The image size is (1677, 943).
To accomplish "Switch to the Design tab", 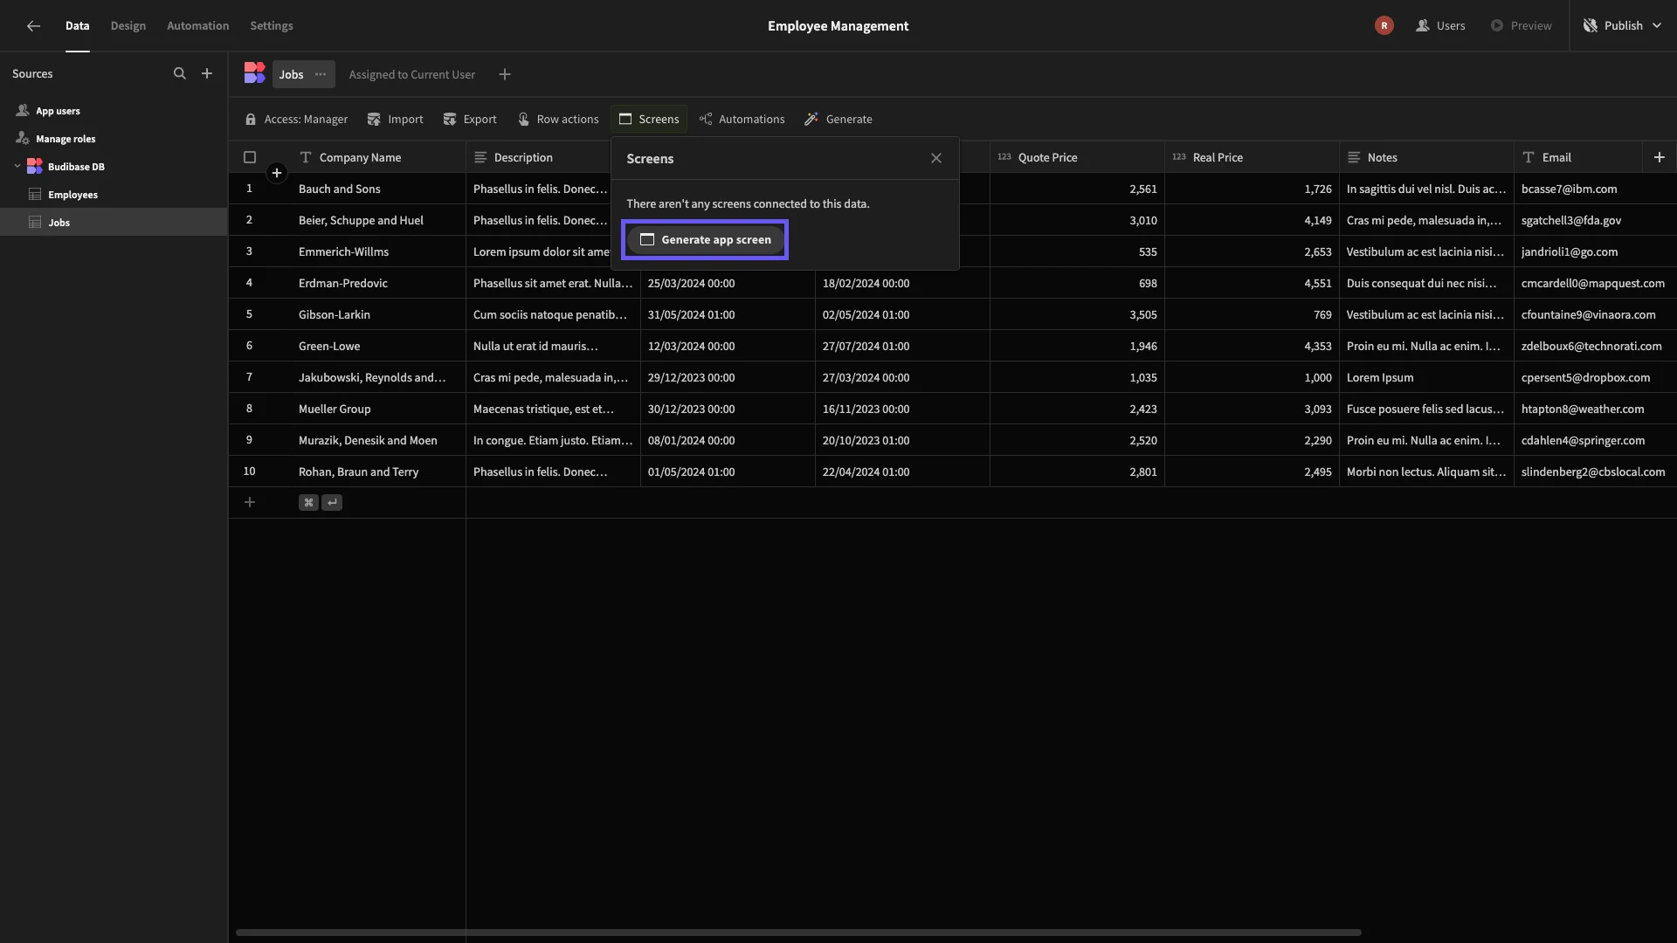I will point(128,26).
